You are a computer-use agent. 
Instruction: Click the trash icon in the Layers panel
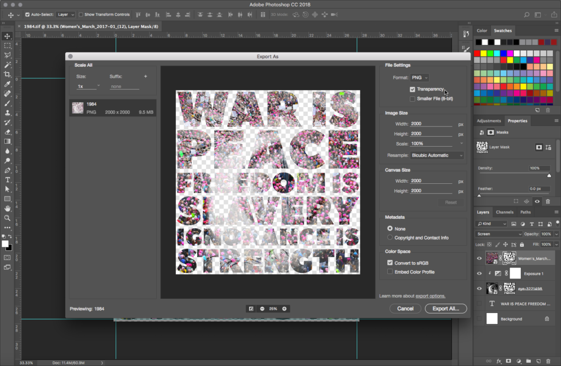(x=548, y=361)
